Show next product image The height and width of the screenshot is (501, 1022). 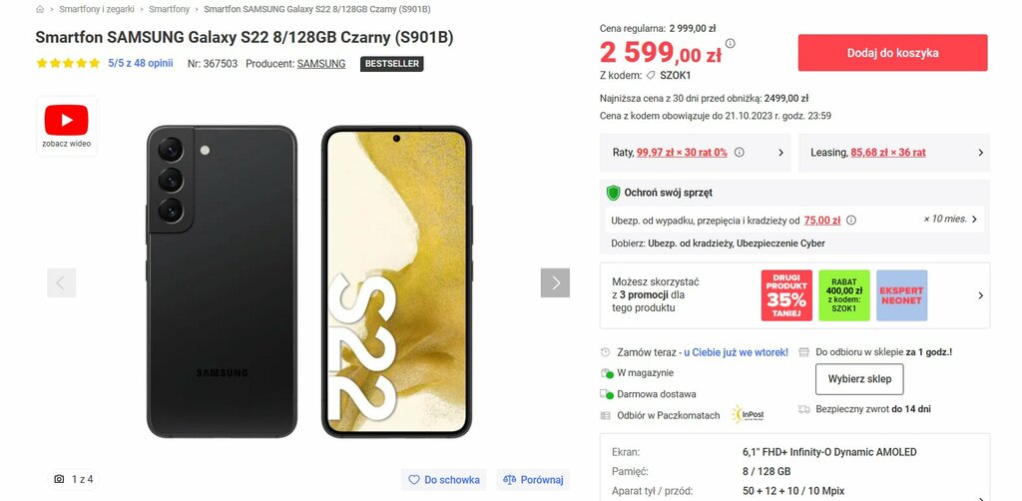[x=555, y=282]
